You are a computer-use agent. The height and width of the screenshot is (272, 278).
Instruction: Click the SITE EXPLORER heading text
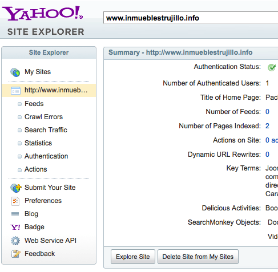pyautogui.click(x=46, y=32)
